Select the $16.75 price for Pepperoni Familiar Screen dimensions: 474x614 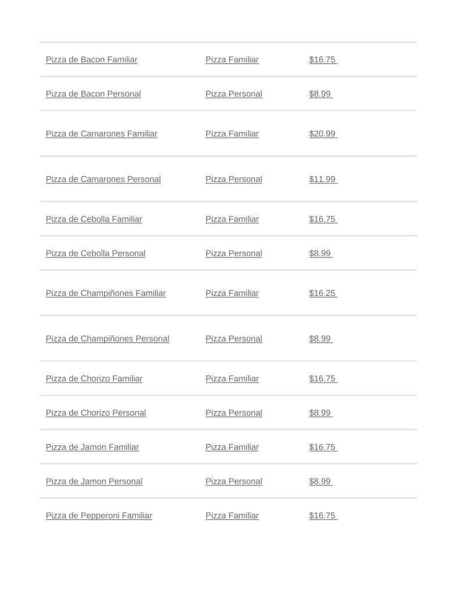pos(322,516)
